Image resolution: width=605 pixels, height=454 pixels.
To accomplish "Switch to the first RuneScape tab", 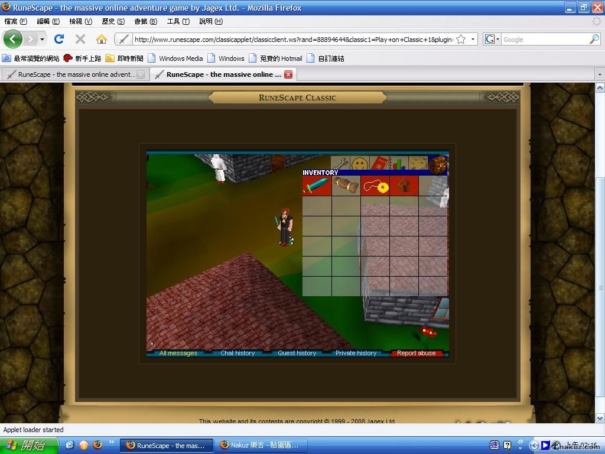I will (x=76, y=74).
